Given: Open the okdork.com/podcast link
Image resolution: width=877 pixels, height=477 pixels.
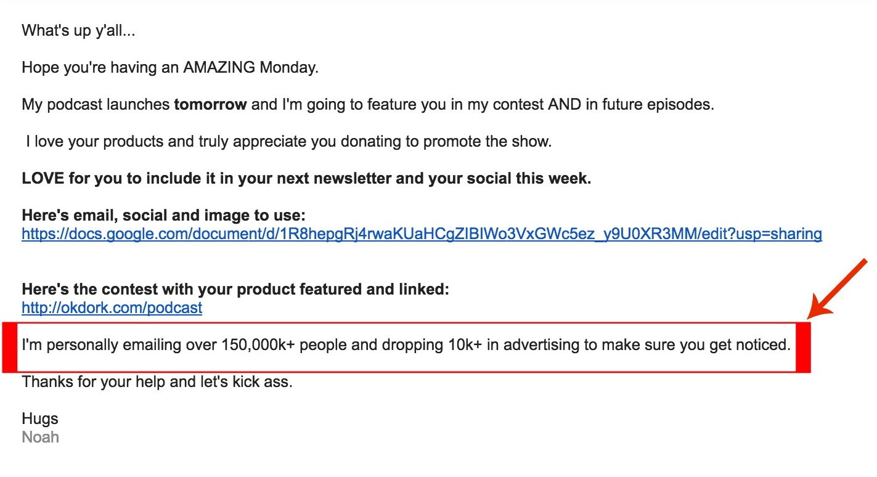Looking at the screenshot, I should tap(112, 308).
